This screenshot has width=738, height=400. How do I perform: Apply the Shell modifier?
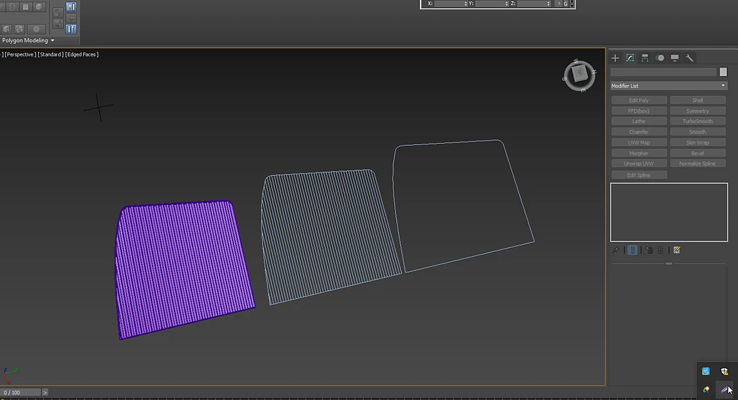tap(697, 100)
